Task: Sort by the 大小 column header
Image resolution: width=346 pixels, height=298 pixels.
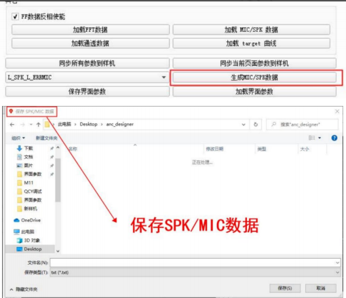Action: [305, 149]
